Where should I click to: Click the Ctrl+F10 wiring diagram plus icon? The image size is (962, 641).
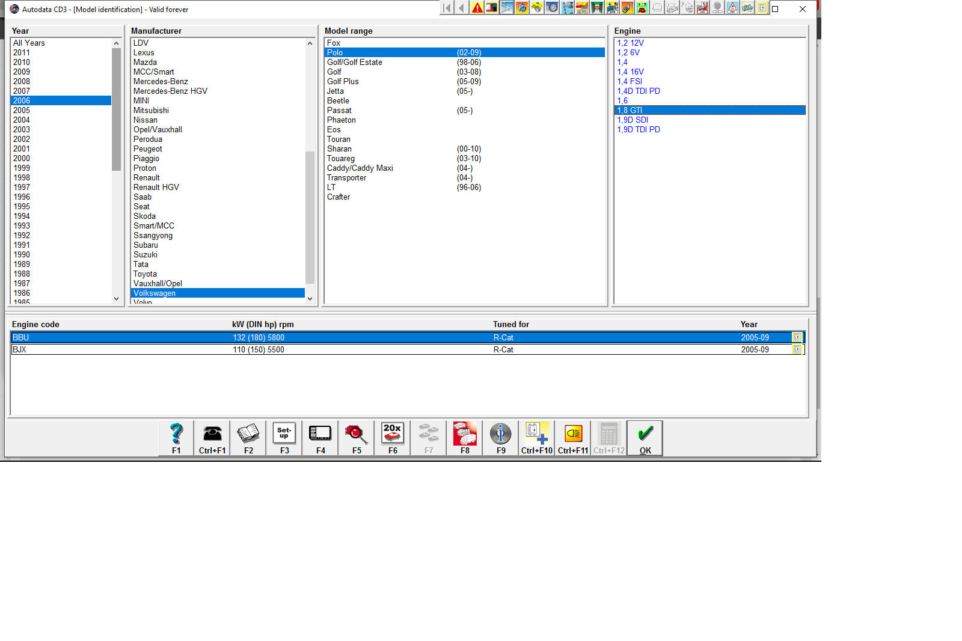[x=537, y=438]
